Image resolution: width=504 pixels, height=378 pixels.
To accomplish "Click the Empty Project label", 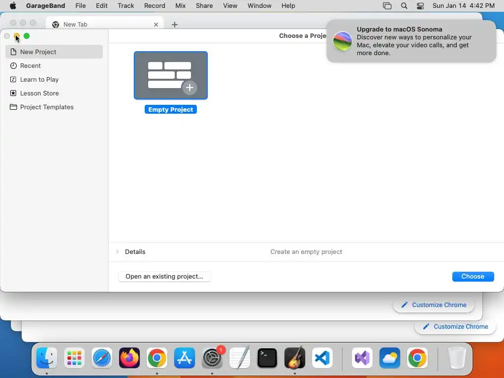I will point(171,110).
